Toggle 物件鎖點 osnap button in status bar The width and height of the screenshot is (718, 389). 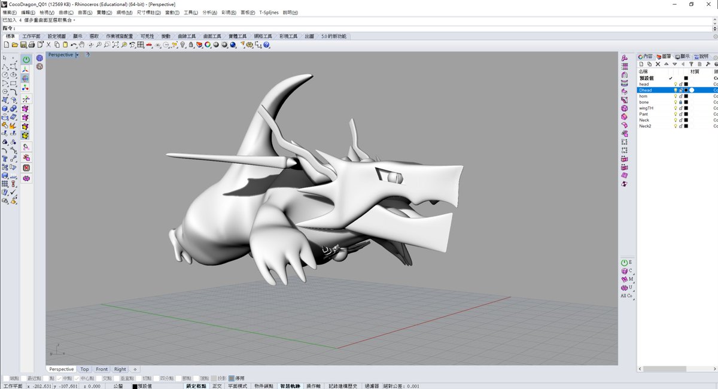(264, 386)
